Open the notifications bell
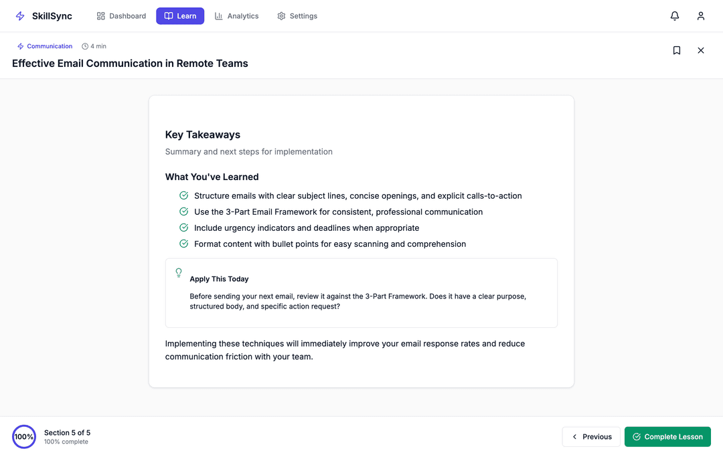The width and height of the screenshot is (723, 457). click(675, 16)
